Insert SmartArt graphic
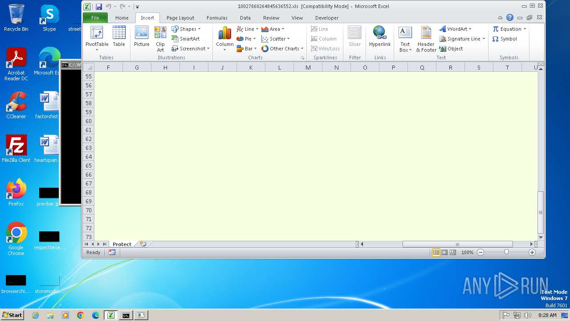Viewport: 570px width, 321px height. pos(186,39)
